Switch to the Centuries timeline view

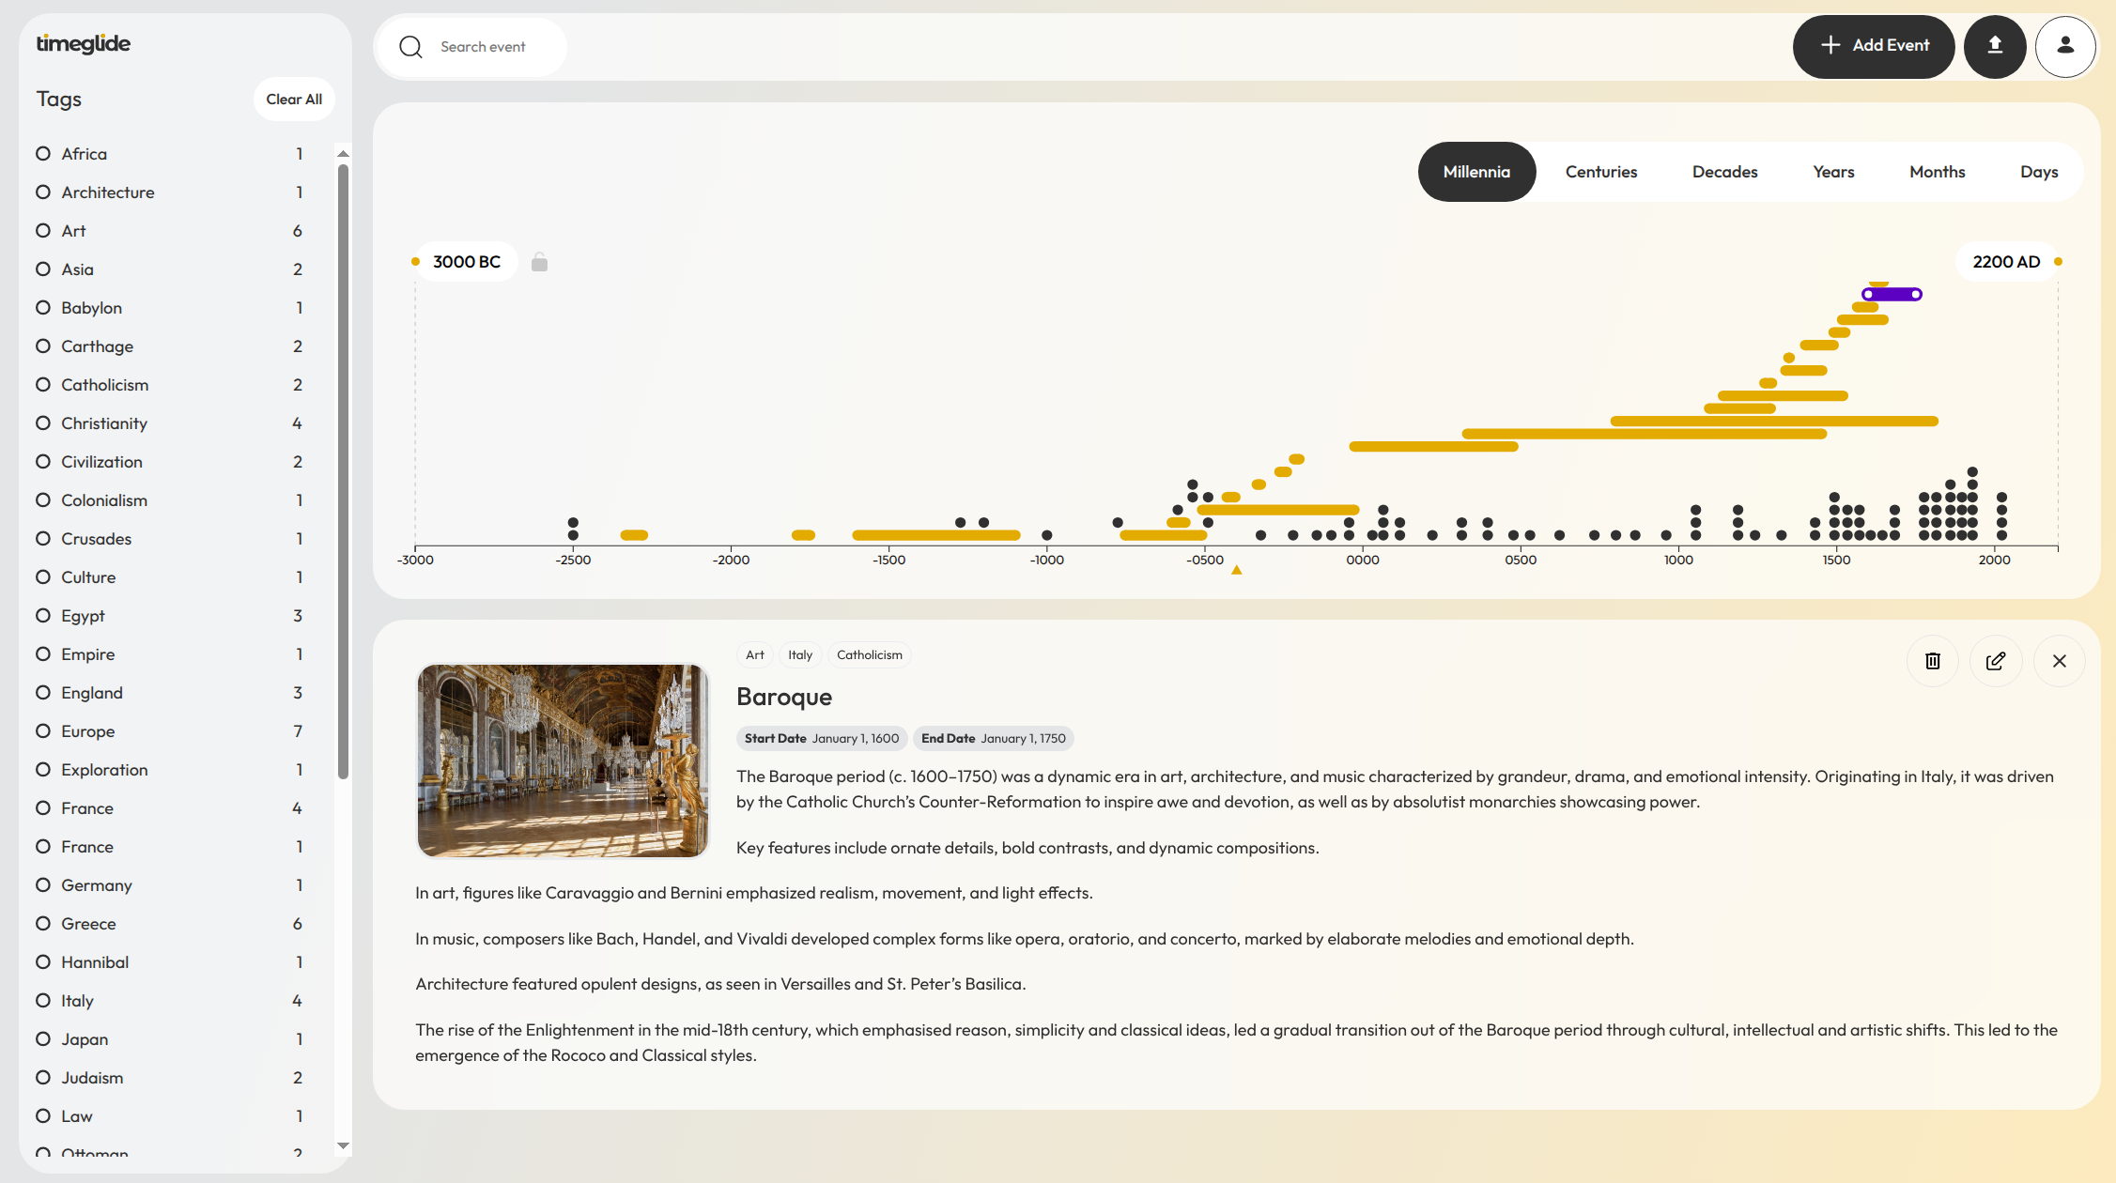1600,172
